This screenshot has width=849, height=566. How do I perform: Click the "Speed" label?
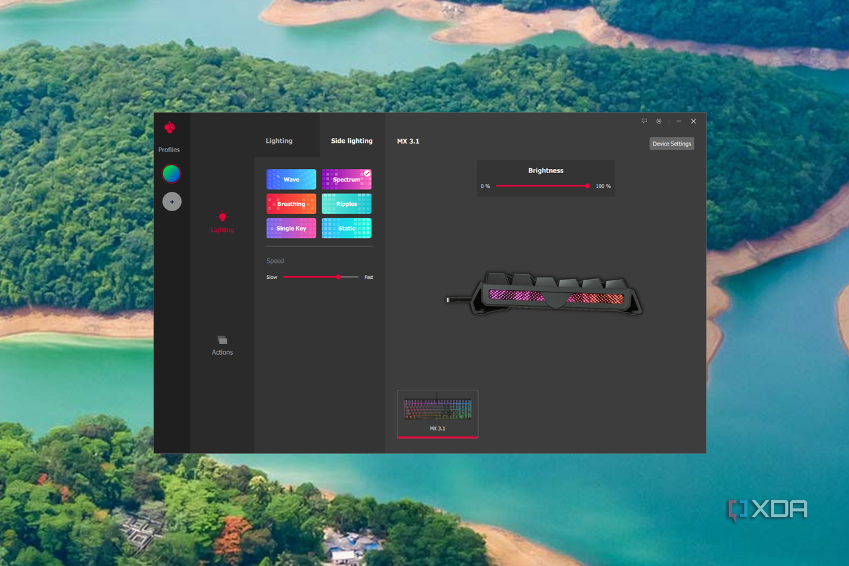pos(275,261)
